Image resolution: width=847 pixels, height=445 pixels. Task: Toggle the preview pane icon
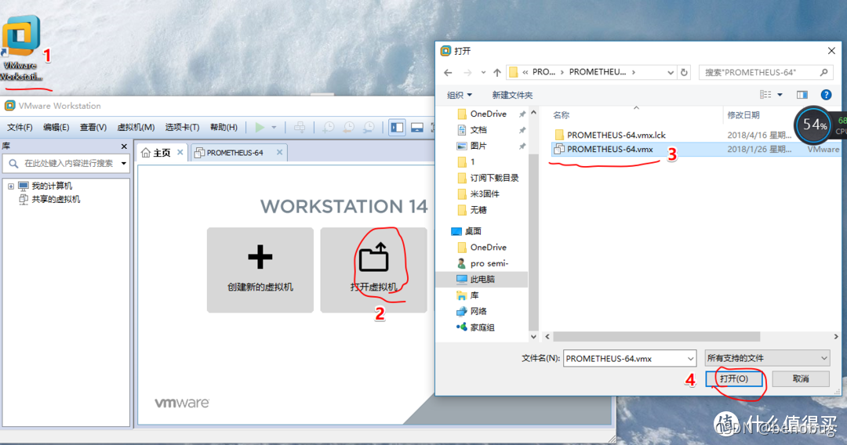[x=802, y=95]
